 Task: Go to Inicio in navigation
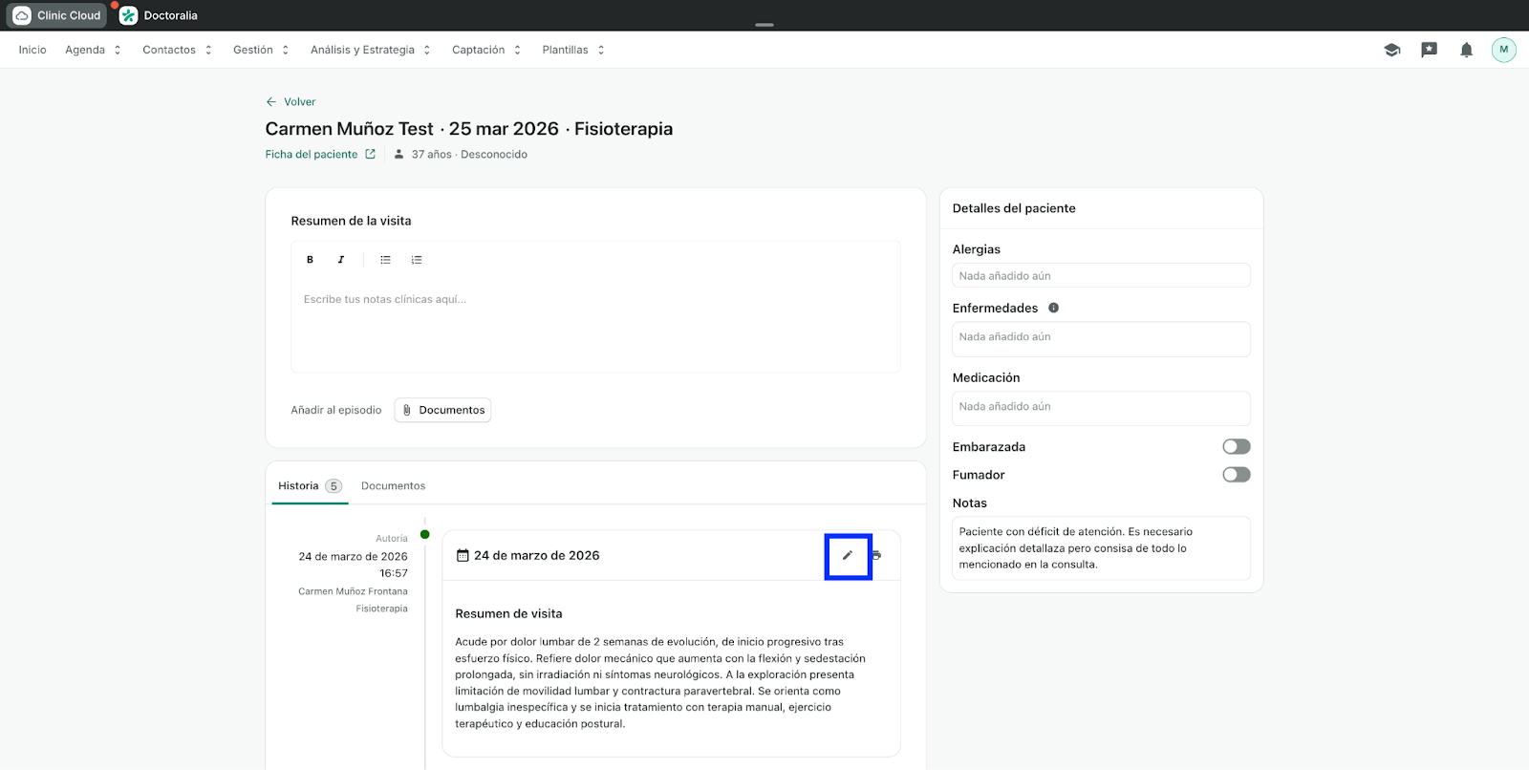click(x=32, y=50)
